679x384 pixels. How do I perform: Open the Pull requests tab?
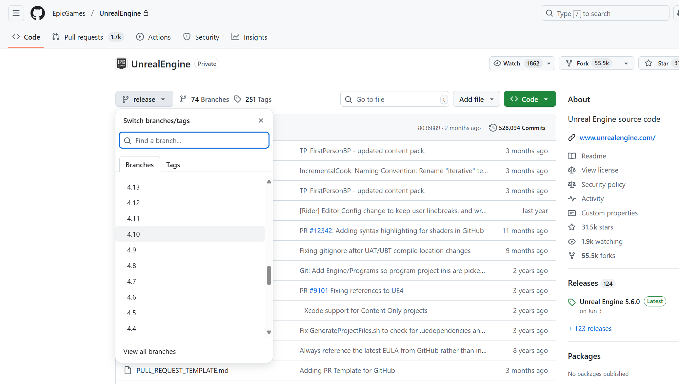tap(84, 37)
